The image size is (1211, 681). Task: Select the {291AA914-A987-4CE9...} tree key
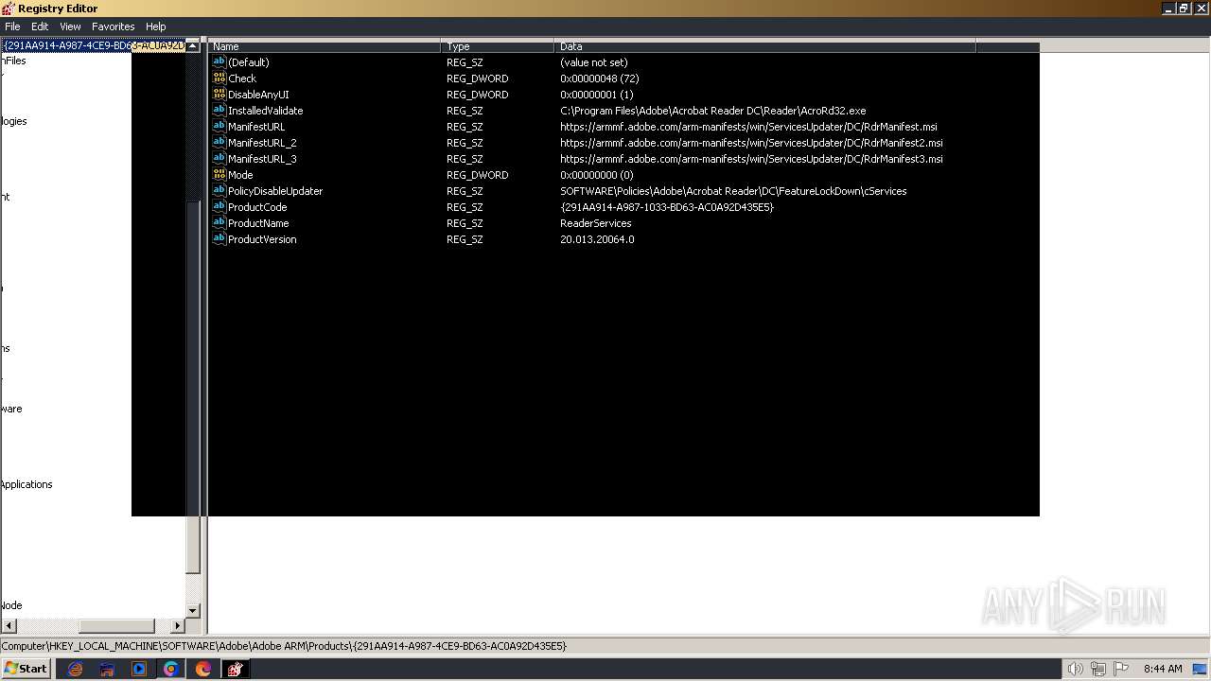pyautogui.click(x=94, y=45)
